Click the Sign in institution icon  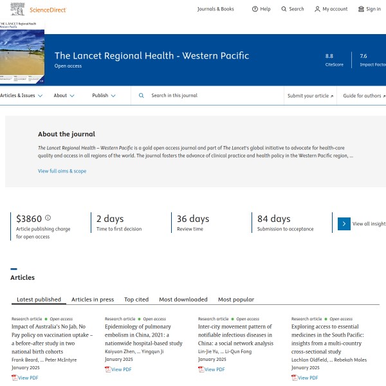click(x=361, y=9)
